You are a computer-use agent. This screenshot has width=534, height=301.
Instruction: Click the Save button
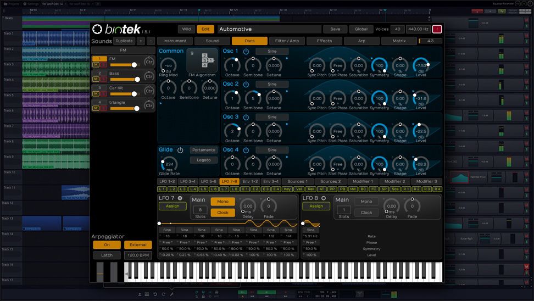(335, 29)
